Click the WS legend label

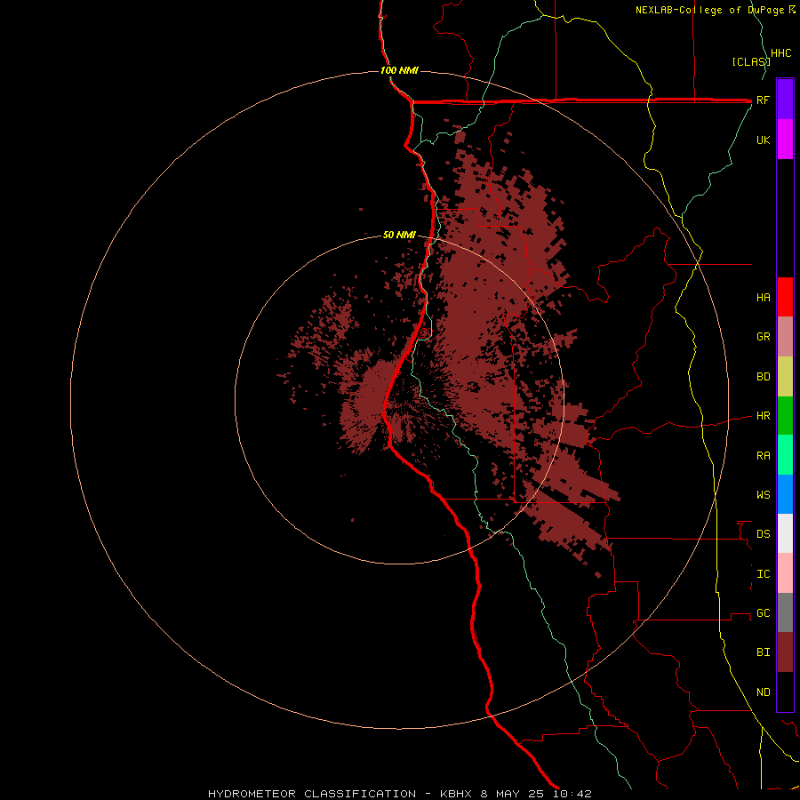763,495
